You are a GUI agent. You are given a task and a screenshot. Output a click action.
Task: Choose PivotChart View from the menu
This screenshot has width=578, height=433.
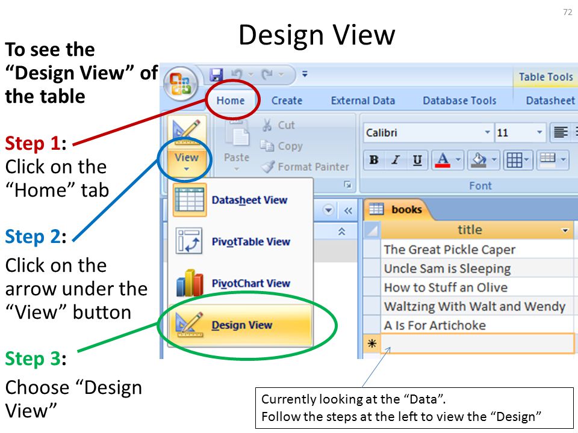coord(241,283)
